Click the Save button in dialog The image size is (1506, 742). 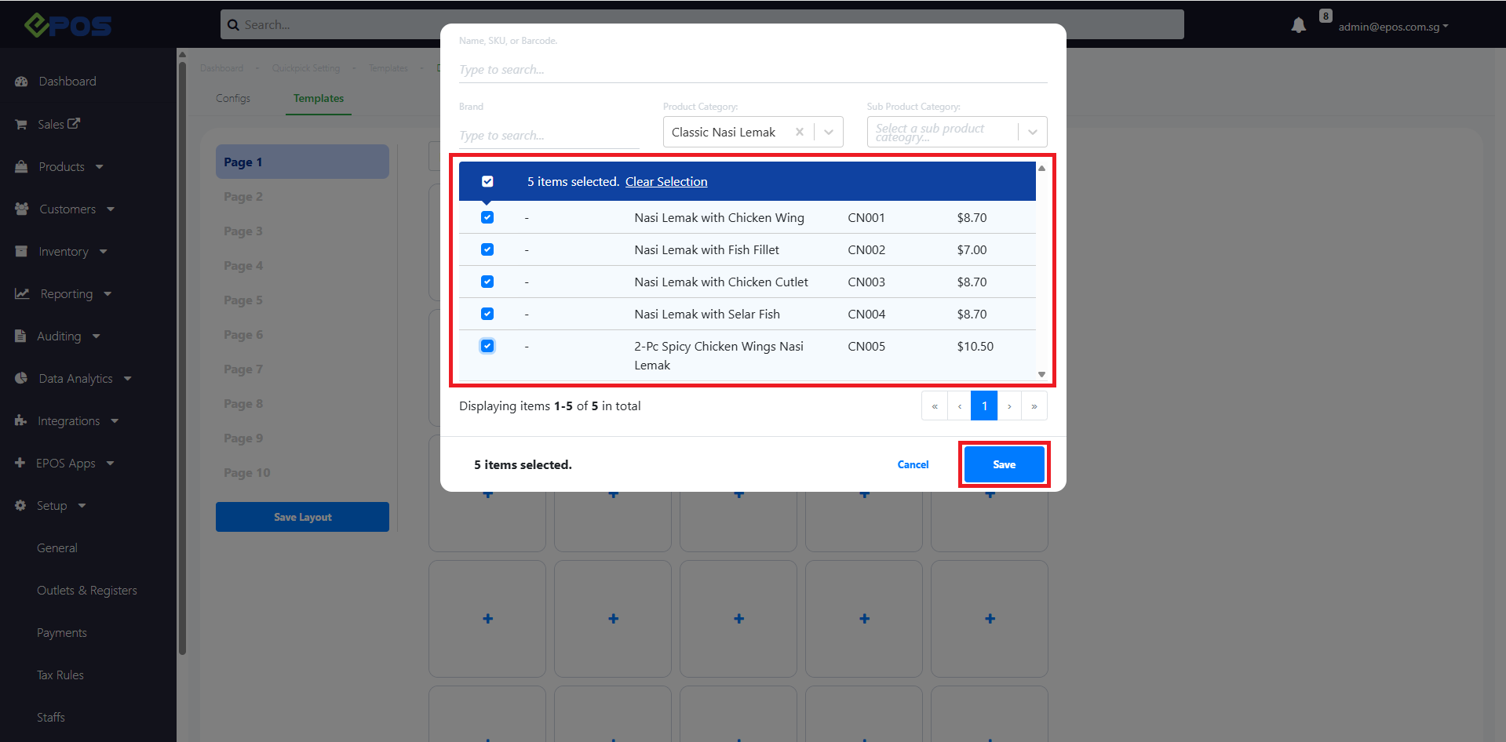(1004, 464)
